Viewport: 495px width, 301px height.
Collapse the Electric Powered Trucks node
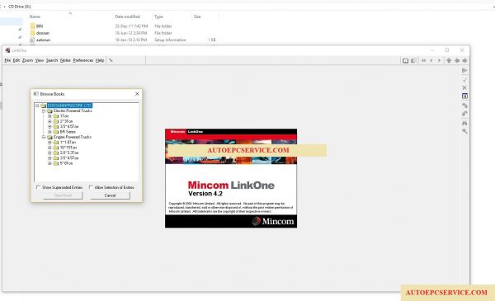coord(44,111)
